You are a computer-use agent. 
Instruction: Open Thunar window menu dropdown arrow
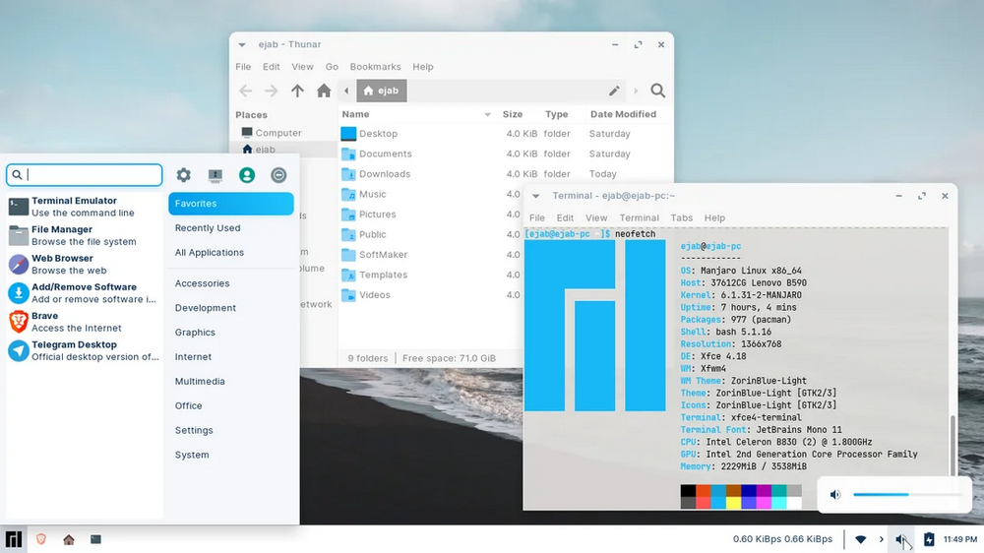(x=242, y=44)
